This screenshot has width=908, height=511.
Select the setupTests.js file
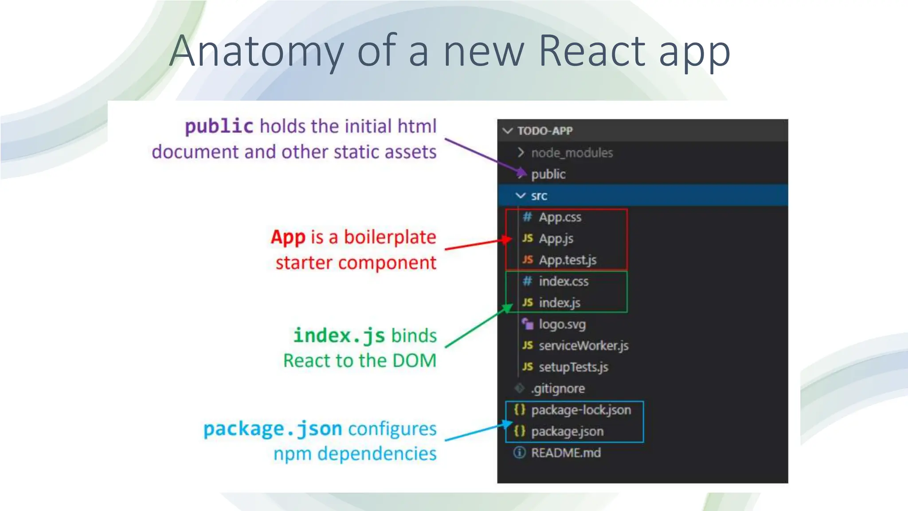[x=573, y=367]
